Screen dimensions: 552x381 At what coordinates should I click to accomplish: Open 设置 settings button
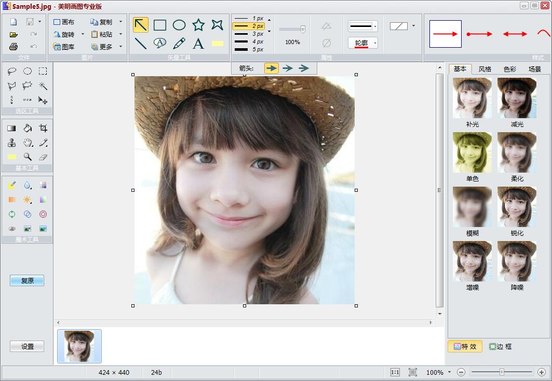coord(27,346)
